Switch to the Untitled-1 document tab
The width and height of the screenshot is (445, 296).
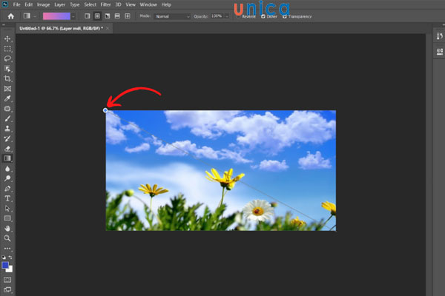pos(61,28)
